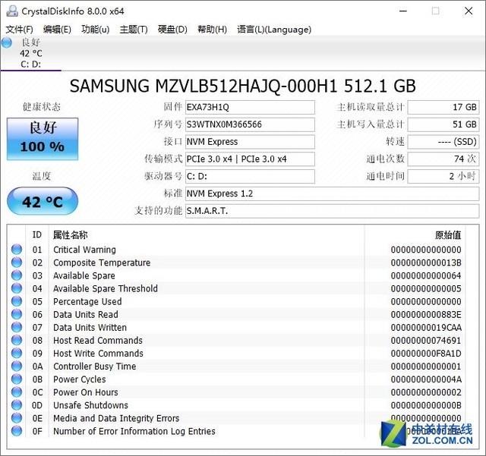
Task: Click the status orb for Controller Busy Time
Action: tap(17, 366)
